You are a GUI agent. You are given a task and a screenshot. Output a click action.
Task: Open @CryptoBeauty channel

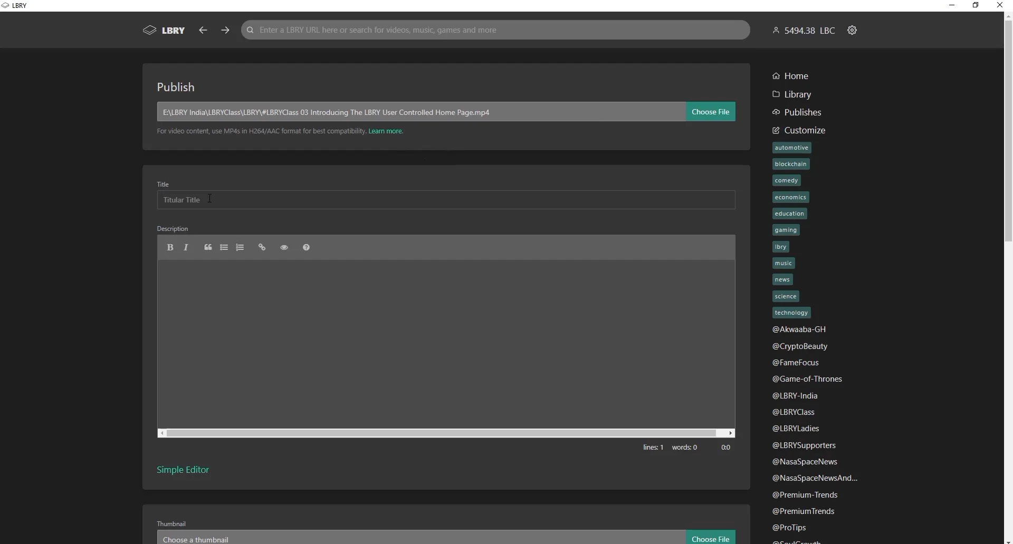[800, 346]
